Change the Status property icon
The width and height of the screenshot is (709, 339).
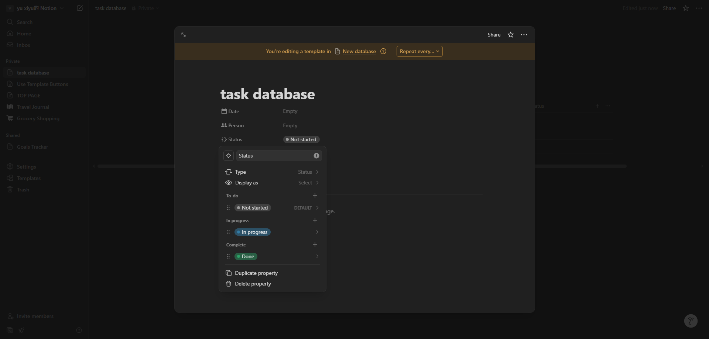click(229, 156)
